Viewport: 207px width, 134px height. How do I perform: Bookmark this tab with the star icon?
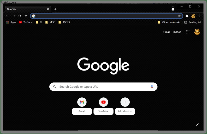[179, 16]
